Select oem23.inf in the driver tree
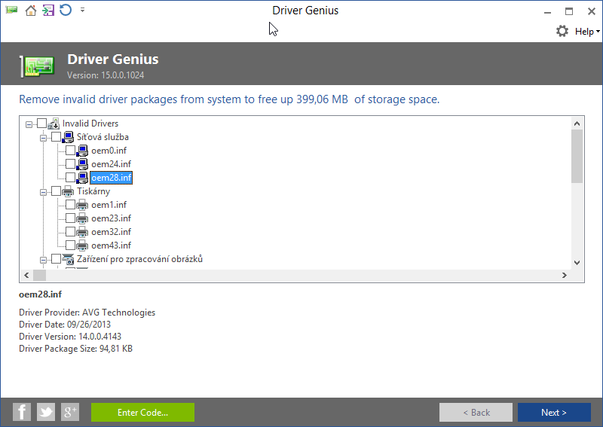Image resolution: width=603 pixels, height=427 pixels. coord(111,218)
